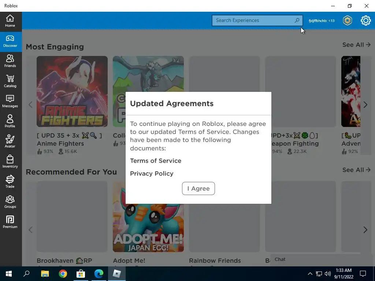Click the username fjdjffbhchb <13
Viewport: 375px width, 281px height.
322,21
